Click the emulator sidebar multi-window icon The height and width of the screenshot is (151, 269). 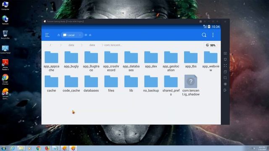click(x=225, y=72)
